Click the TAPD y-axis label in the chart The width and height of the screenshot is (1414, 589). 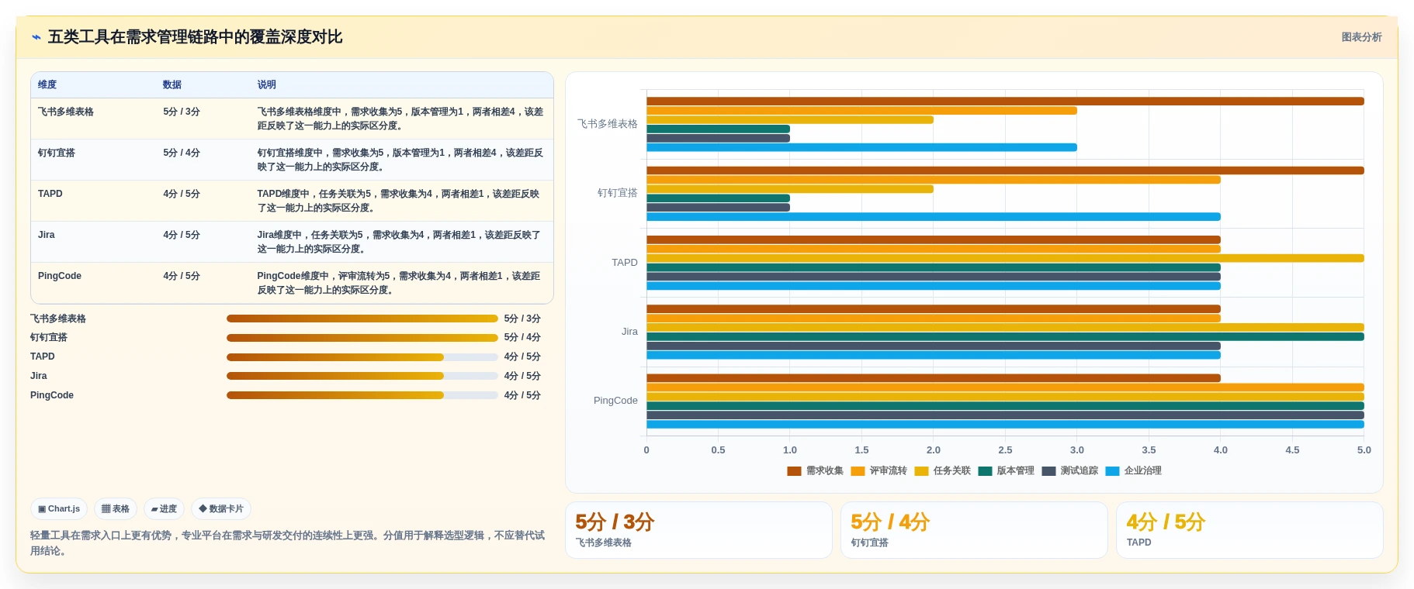tap(625, 263)
